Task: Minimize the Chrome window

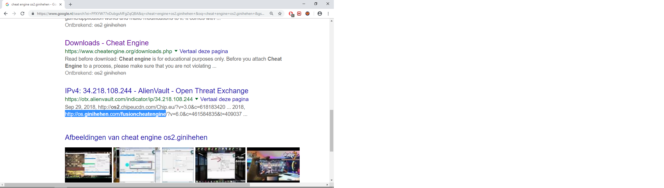Action: point(304,4)
